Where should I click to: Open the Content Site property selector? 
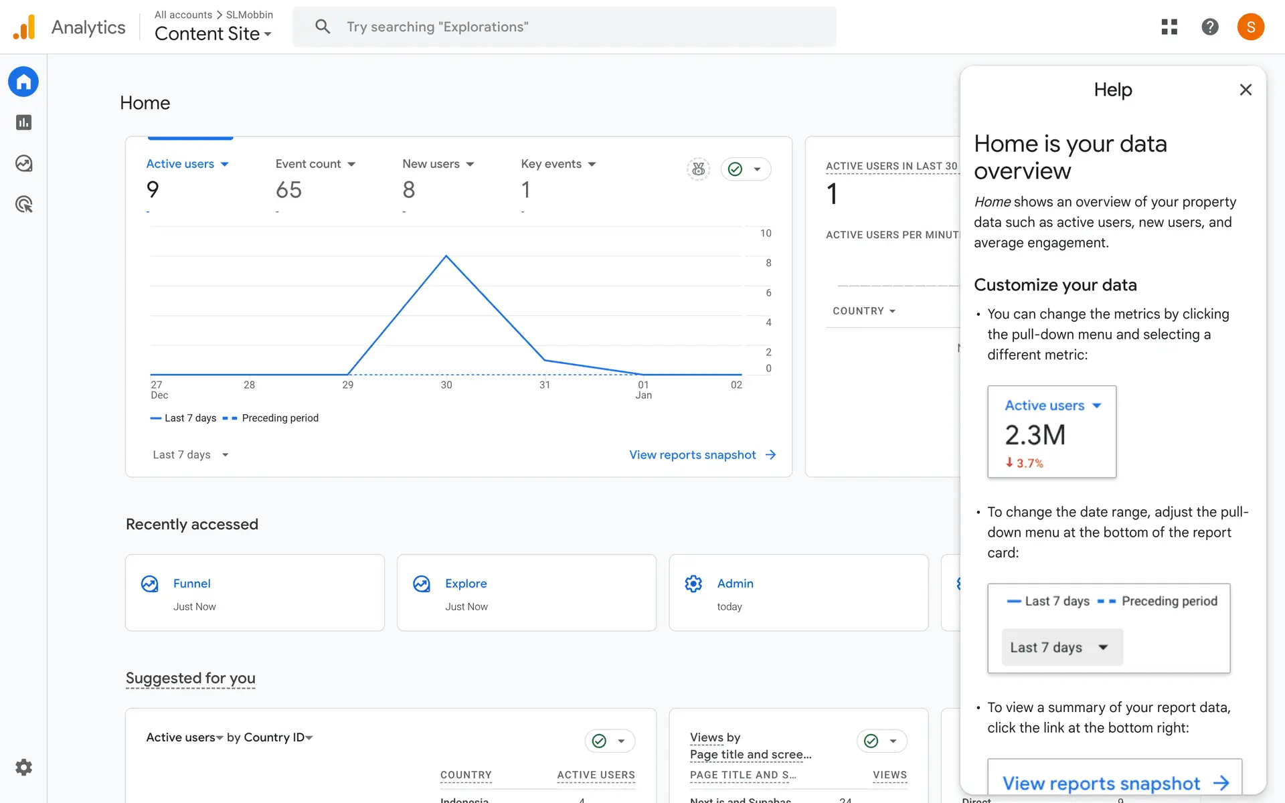click(x=213, y=33)
